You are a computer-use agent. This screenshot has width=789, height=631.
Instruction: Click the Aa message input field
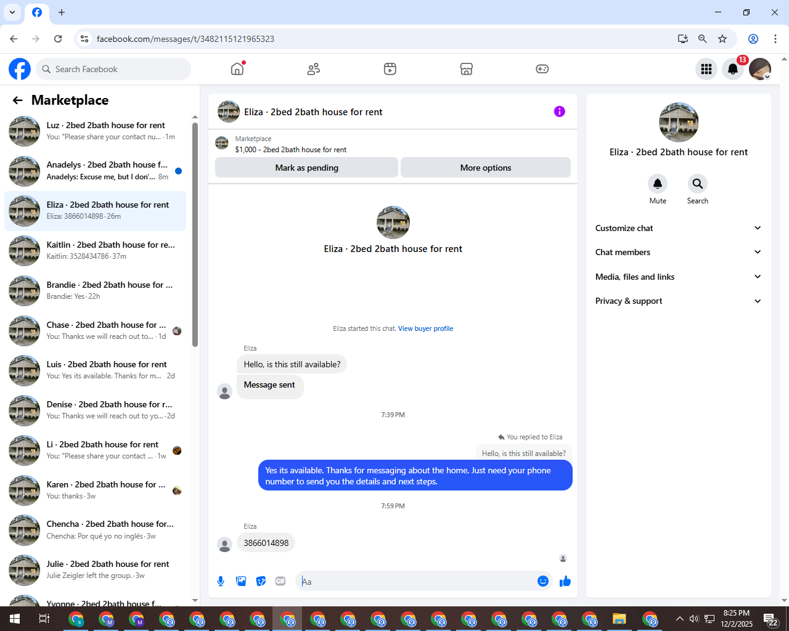pos(416,581)
